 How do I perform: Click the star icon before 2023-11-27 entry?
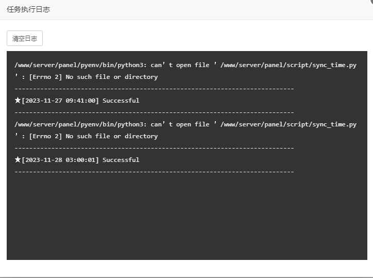pyautogui.click(x=18, y=100)
